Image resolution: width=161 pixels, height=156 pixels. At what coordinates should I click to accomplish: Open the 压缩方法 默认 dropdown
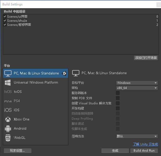(137, 136)
